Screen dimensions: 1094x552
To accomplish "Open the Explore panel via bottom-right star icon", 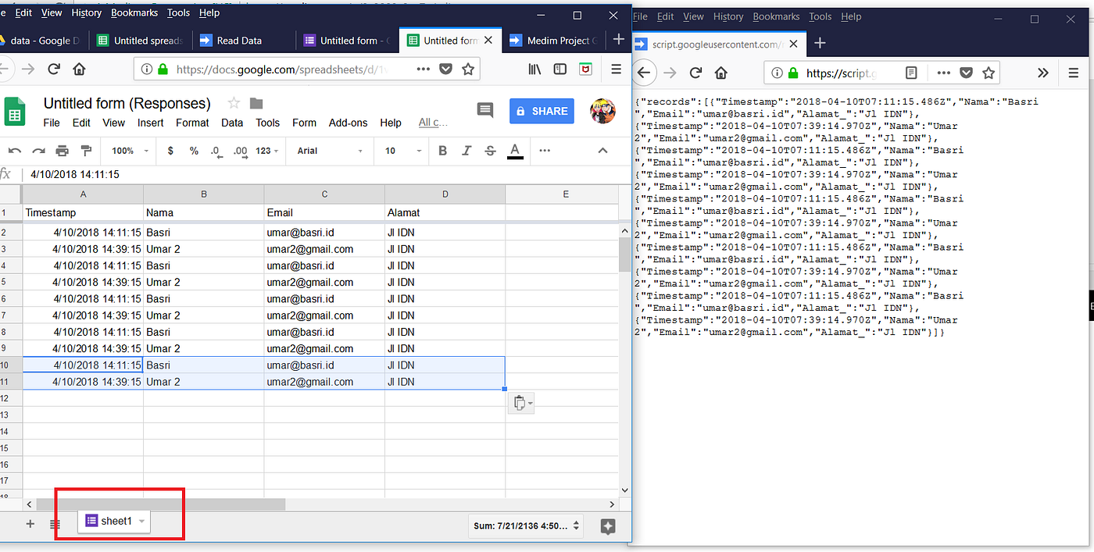I will (607, 526).
